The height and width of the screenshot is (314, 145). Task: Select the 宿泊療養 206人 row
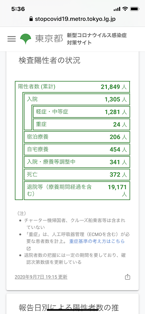(77, 137)
